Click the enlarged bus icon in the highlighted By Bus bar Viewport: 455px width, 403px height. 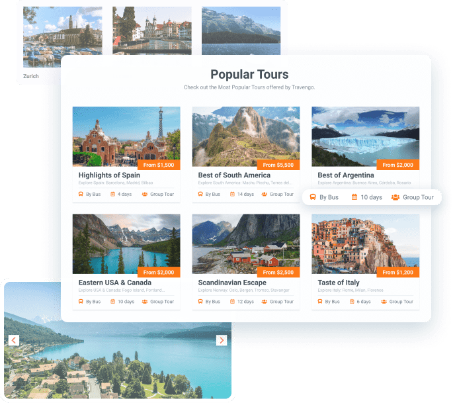[313, 197]
